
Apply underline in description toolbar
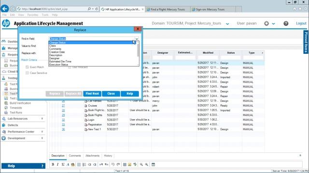coord(63,164)
